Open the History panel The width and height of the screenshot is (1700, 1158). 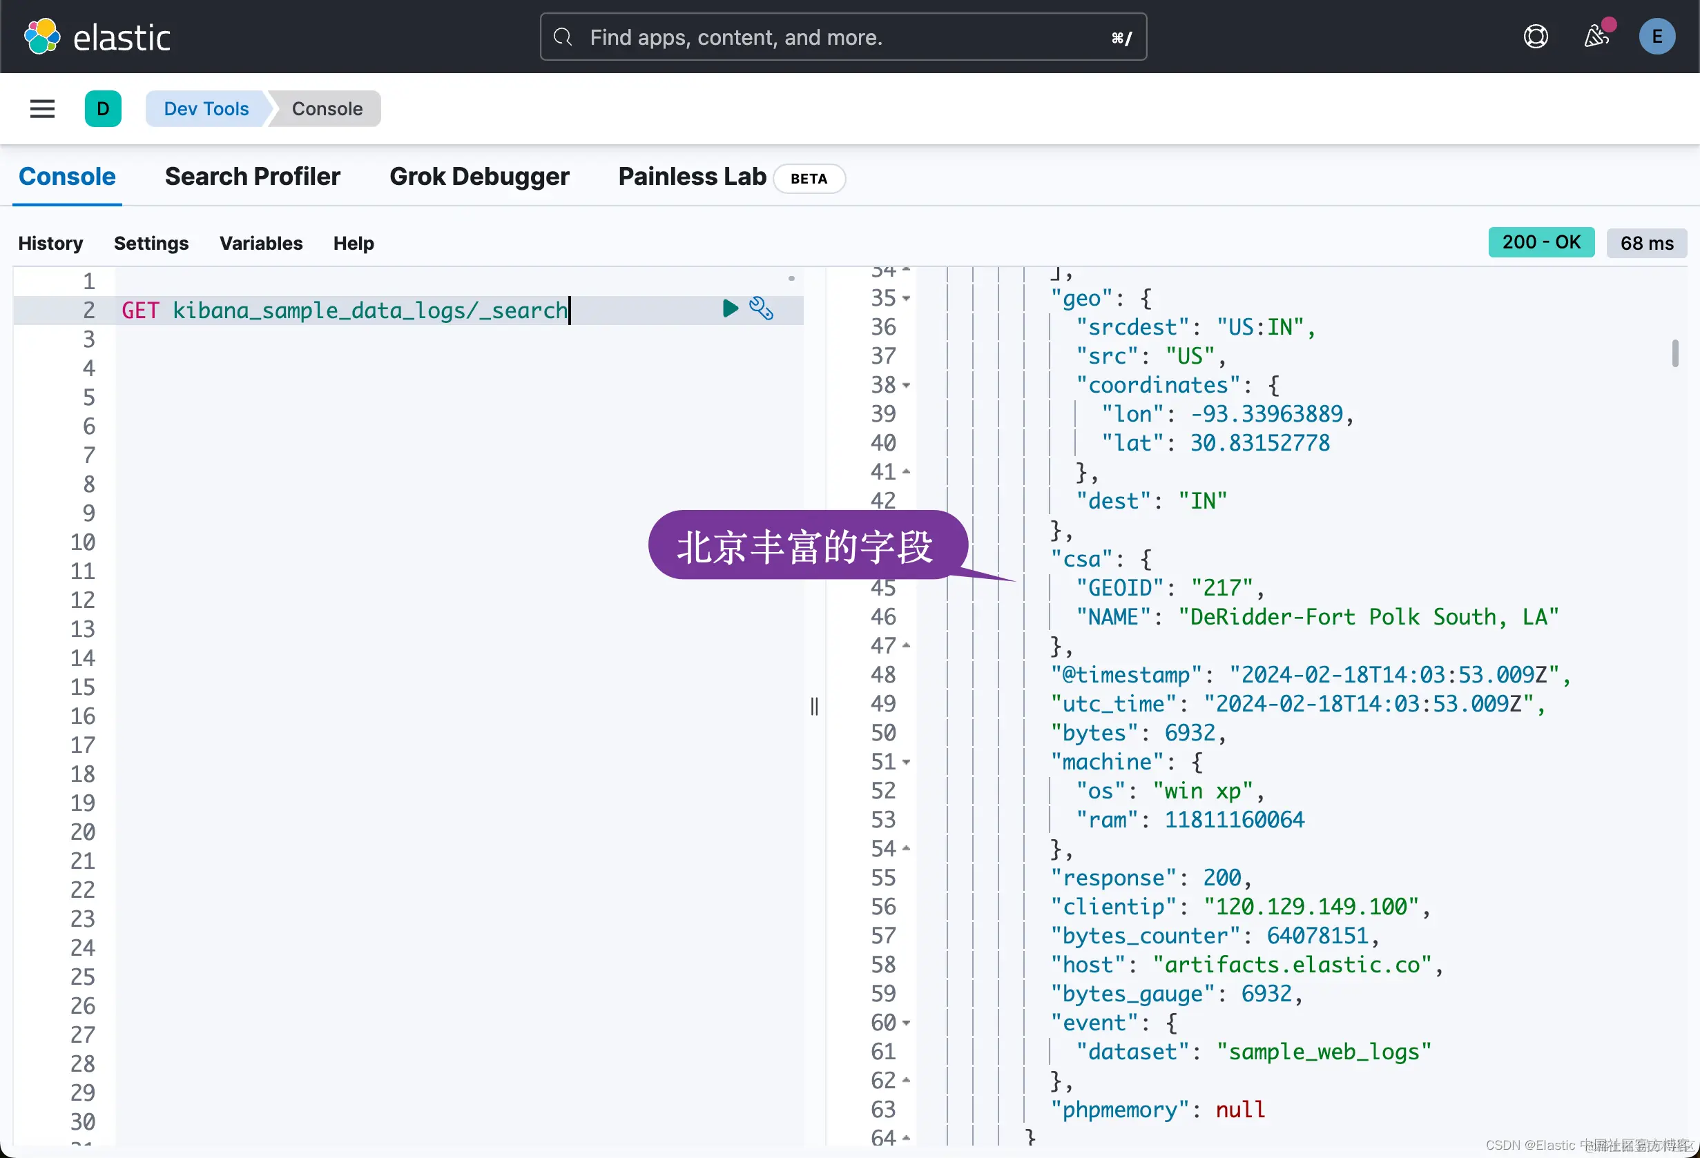pos(50,244)
